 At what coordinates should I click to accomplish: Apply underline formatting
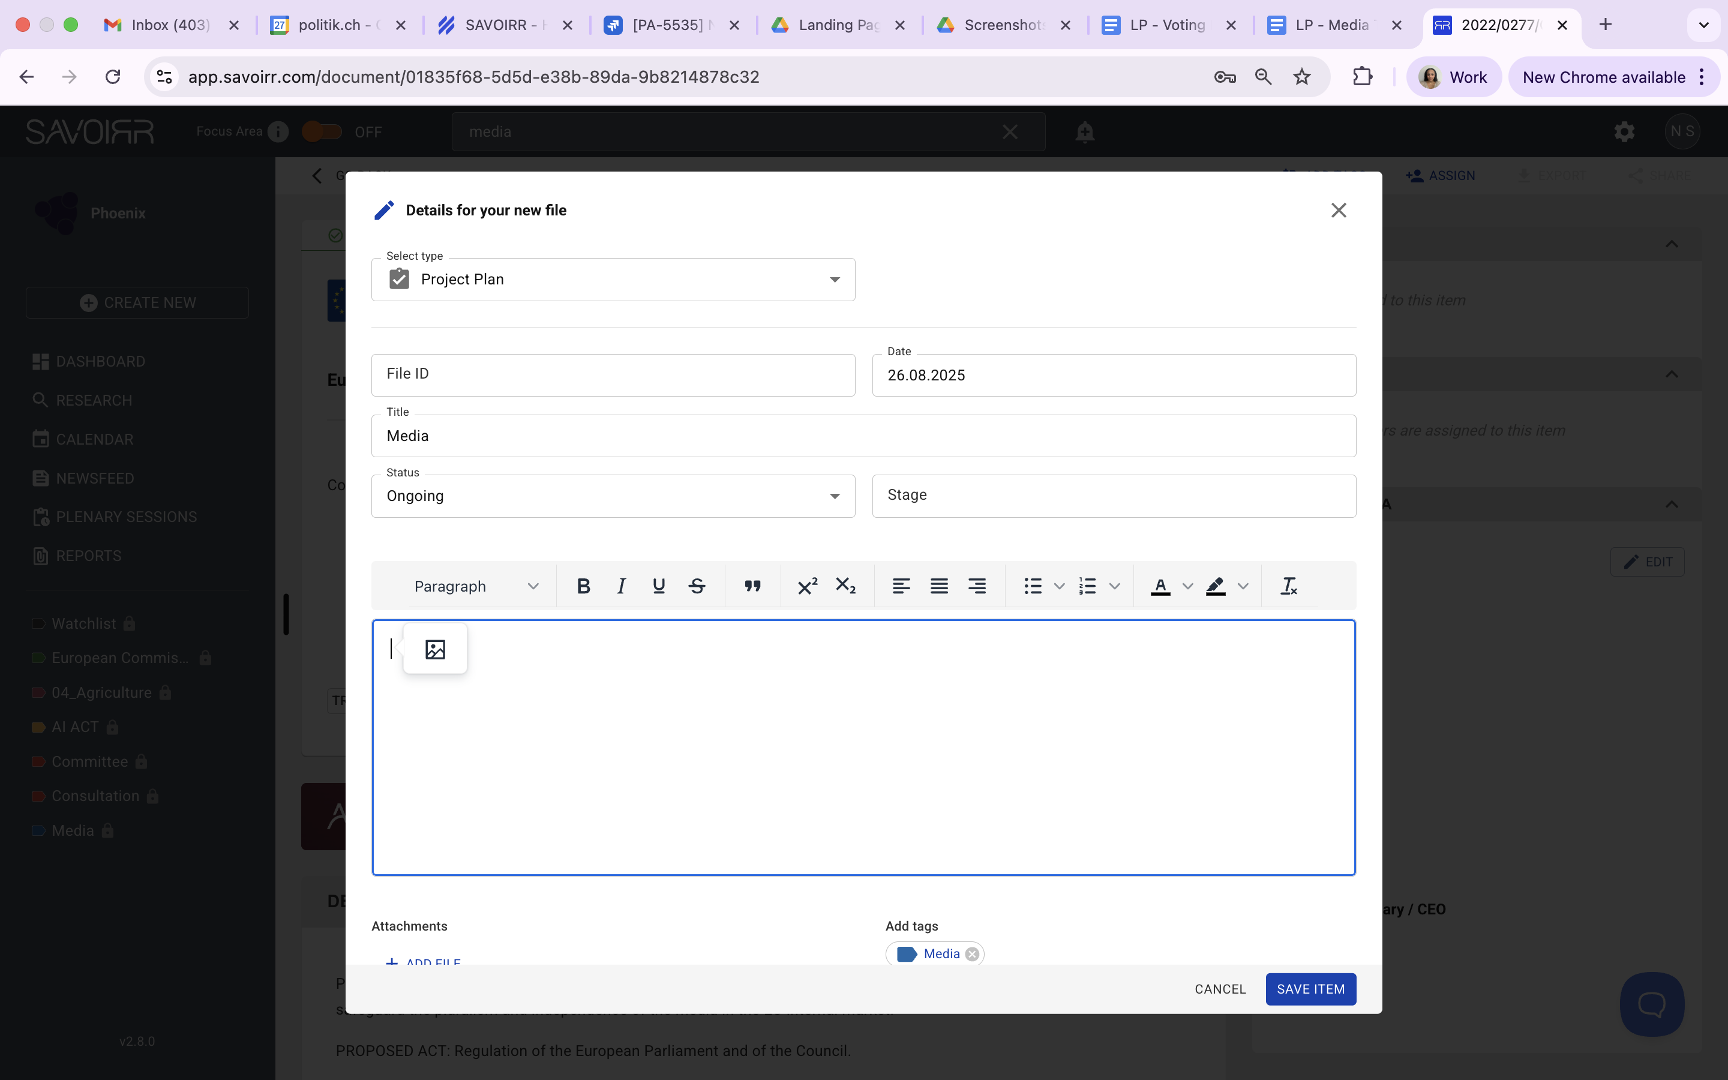click(659, 586)
